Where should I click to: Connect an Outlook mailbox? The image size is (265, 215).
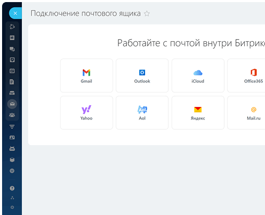[x=142, y=76]
